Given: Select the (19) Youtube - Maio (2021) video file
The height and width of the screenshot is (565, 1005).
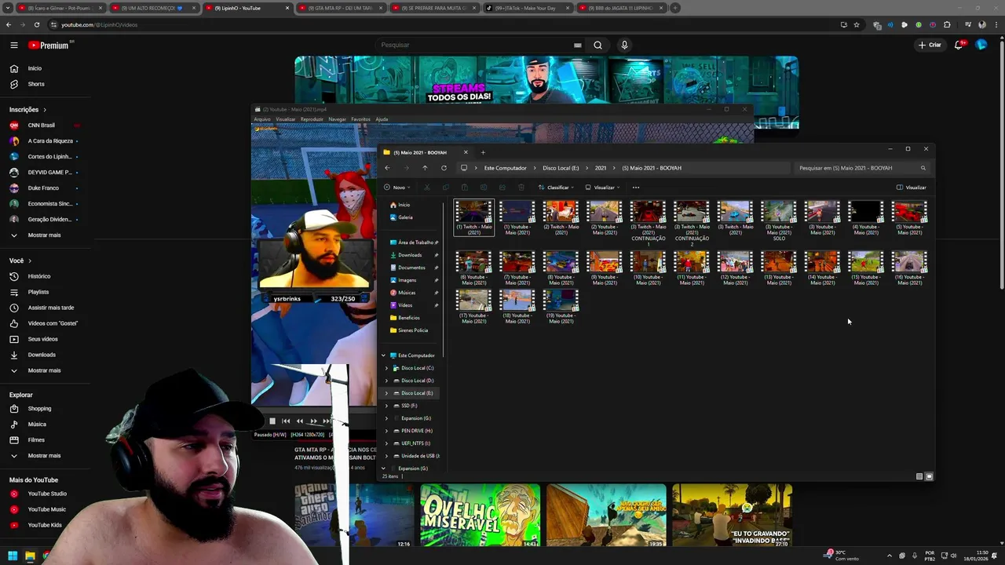Looking at the screenshot, I should point(561,307).
